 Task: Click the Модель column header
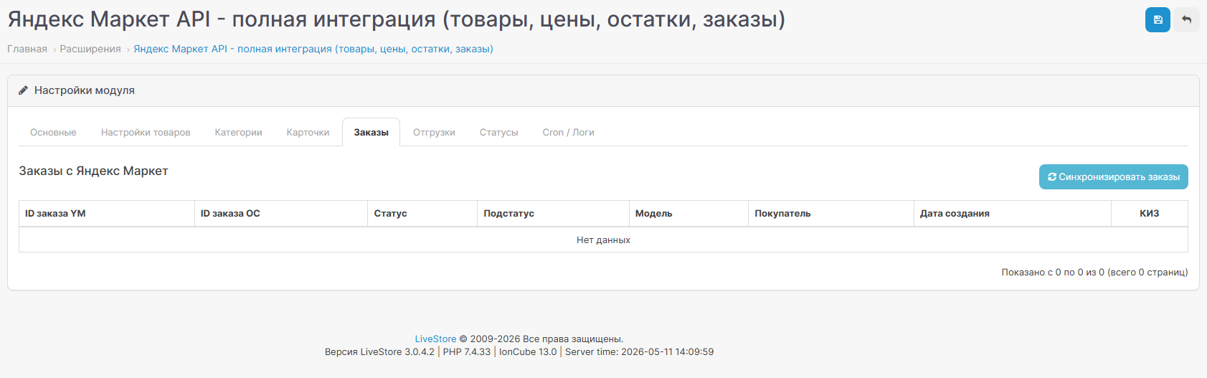[x=688, y=214]
